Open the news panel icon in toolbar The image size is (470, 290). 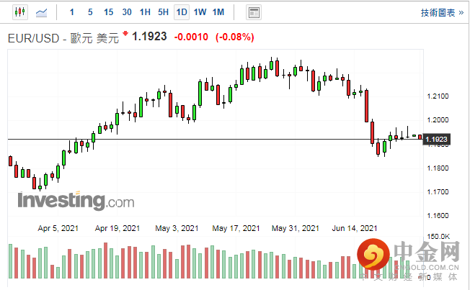pos(253,12)
